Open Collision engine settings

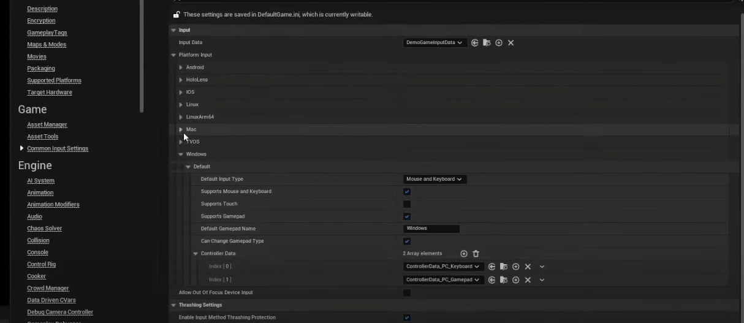click(38, 241)
